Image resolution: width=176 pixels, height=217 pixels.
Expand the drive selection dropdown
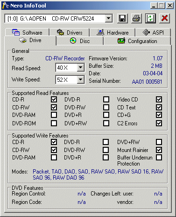tap(109, 19)
